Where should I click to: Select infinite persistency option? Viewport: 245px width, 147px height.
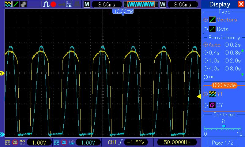pyautogui.click(x=209, y=77)
